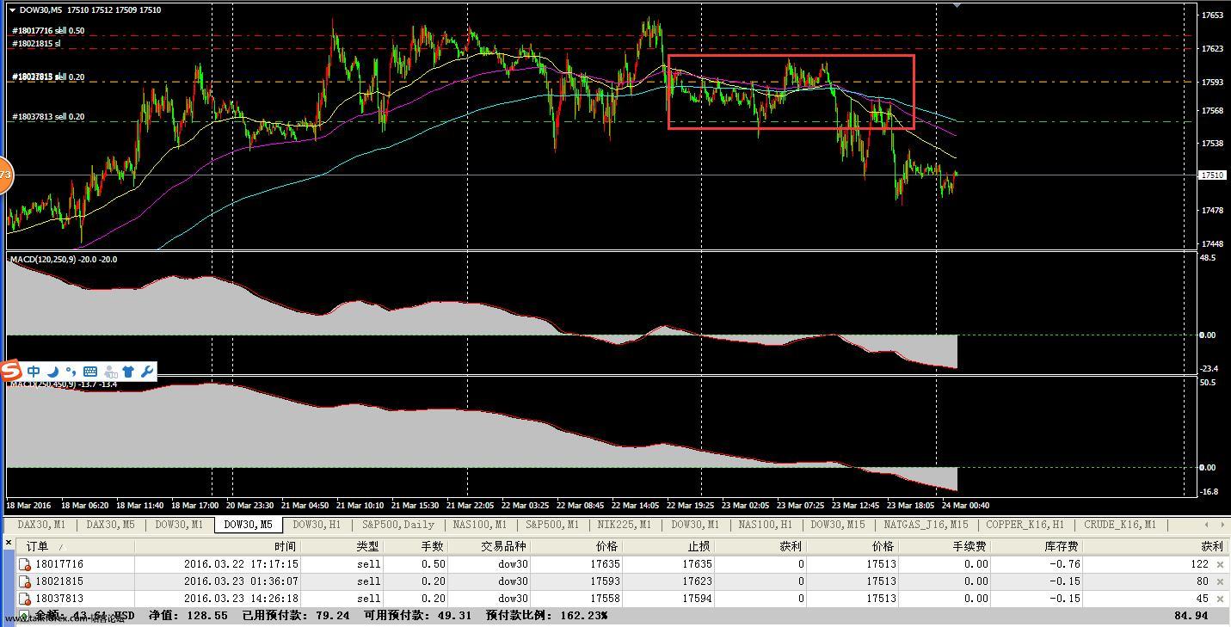
Task: Open the NATGAS_J16,M15 chart tab
Action: 926,525
